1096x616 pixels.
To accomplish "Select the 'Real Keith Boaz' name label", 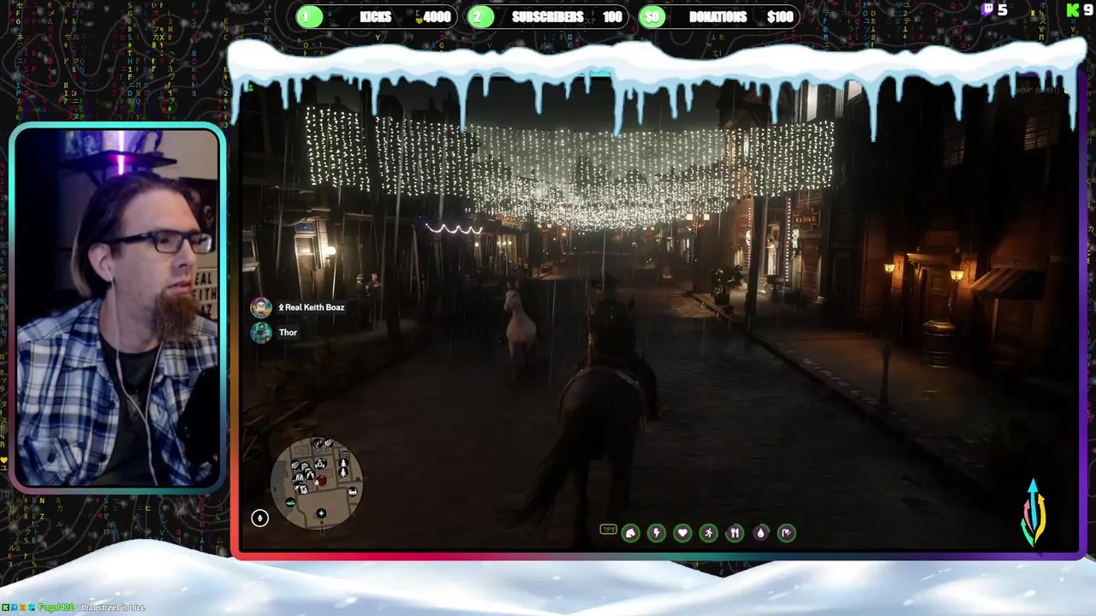I will tap(314, 307).
